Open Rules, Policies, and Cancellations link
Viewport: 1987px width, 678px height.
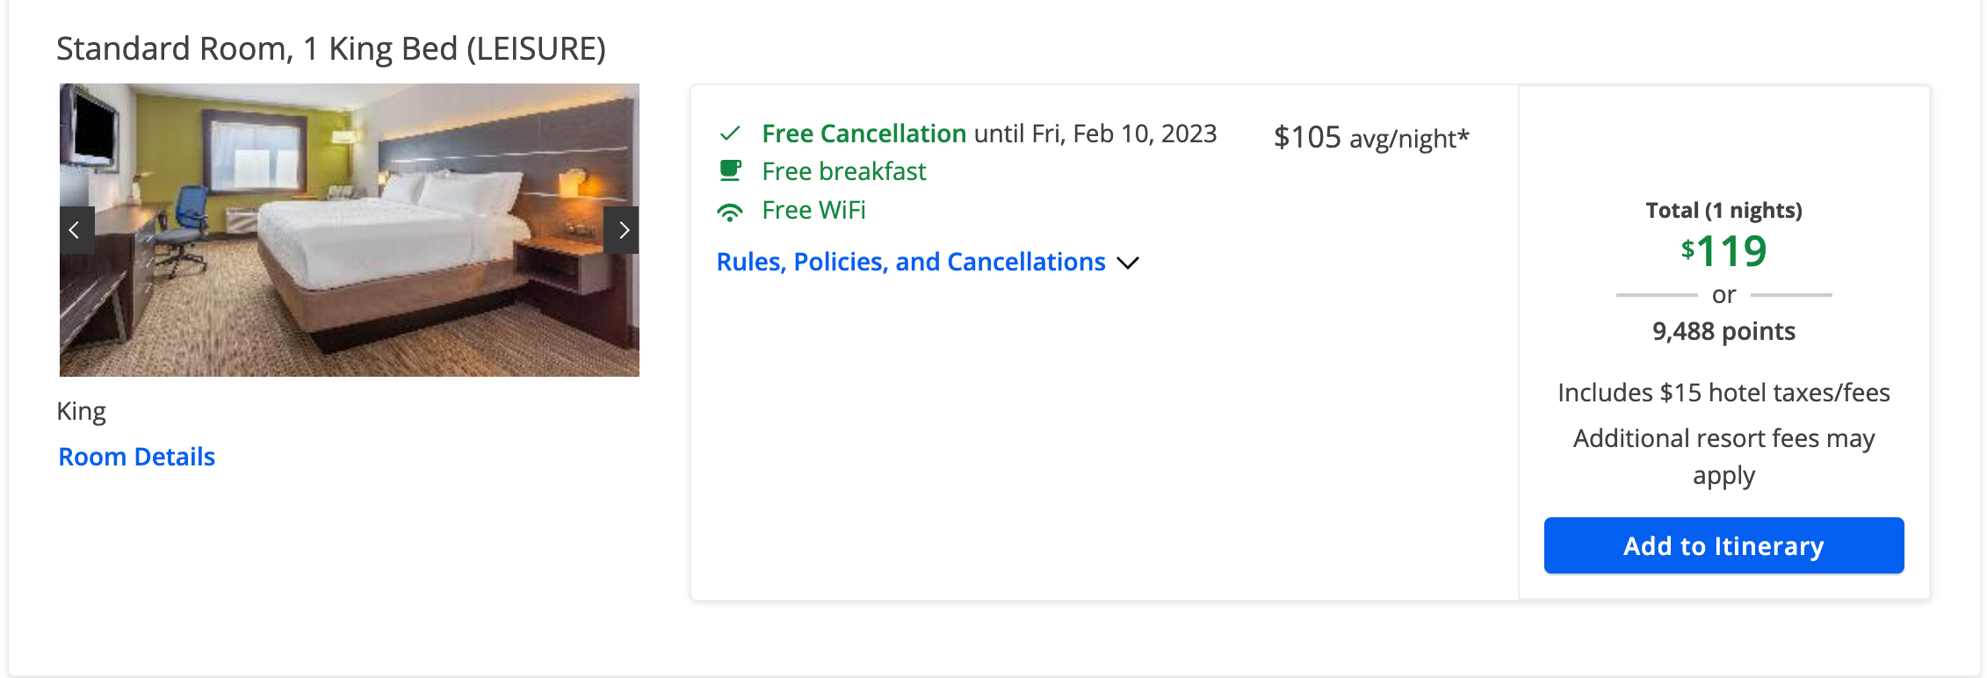coord(910,262)
